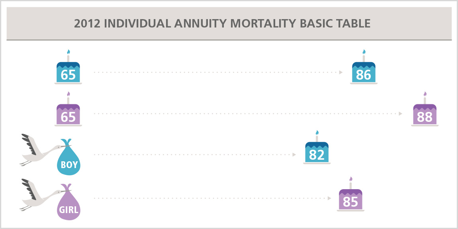Select the stork carrying the BOY bundle

click(37, 150)
